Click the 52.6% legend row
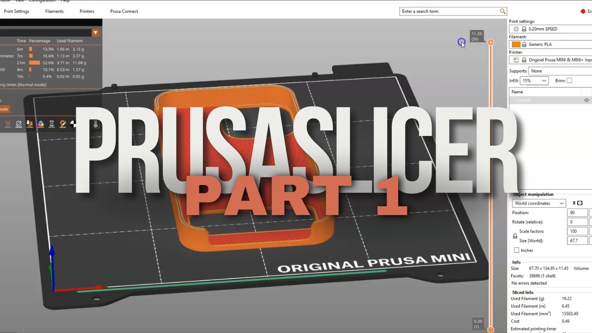 point(51,63)
